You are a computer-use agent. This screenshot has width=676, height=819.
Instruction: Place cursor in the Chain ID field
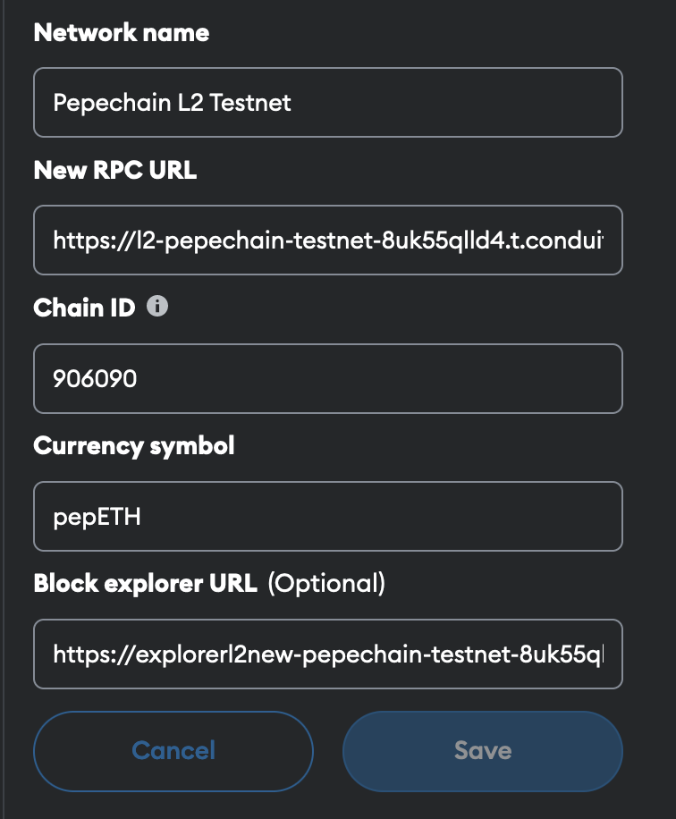click(328, 378)
